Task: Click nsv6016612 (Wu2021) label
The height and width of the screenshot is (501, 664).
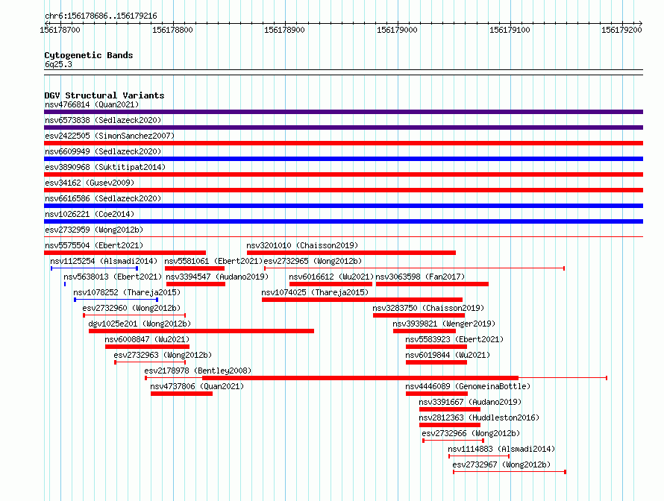Action: [331, 277]
